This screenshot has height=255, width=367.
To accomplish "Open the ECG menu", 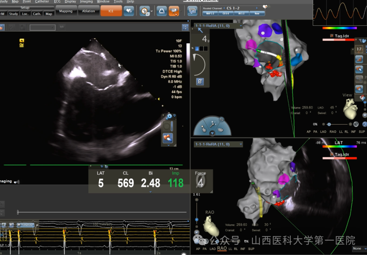I will pos(57,1).
